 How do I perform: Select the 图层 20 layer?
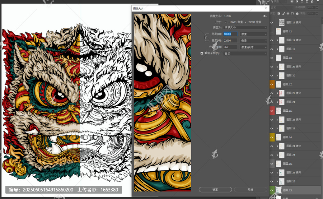click(x=296, y=75)
